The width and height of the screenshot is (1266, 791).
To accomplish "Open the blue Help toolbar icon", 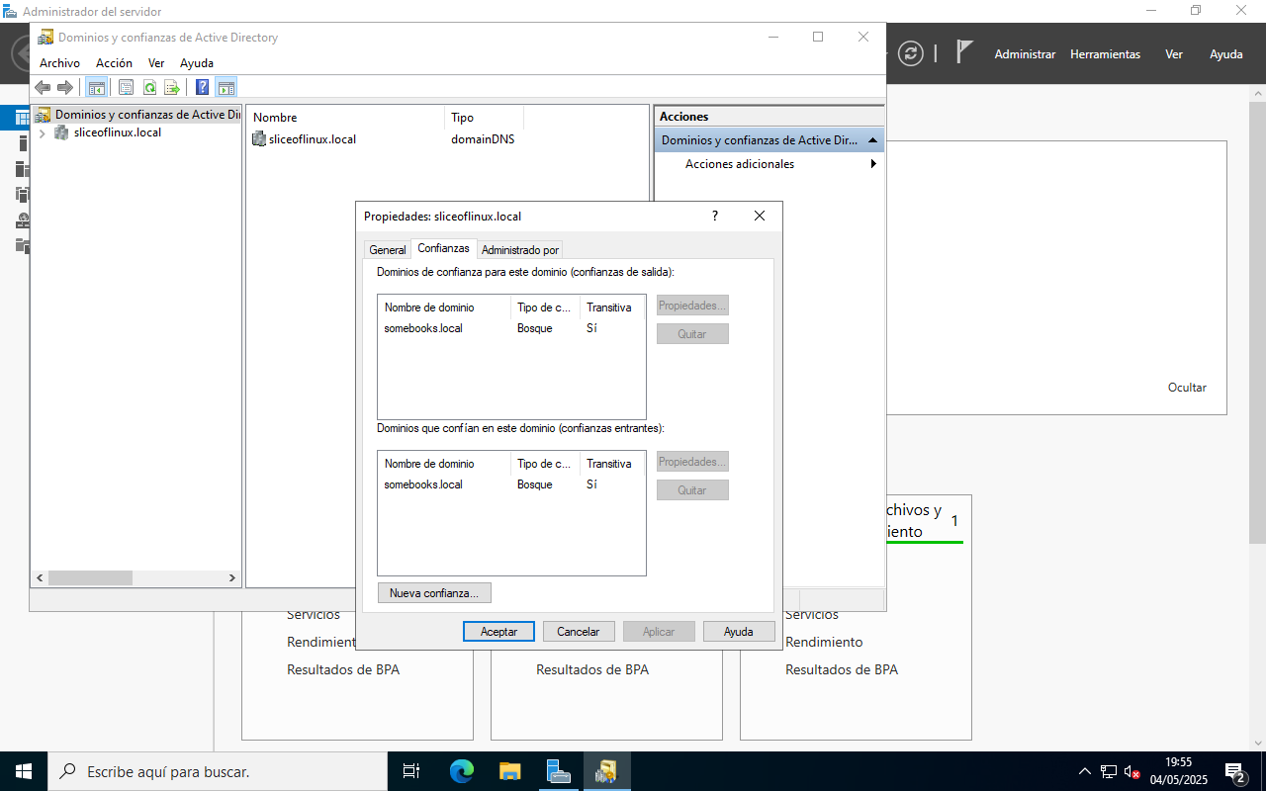I will click(202, 87).
